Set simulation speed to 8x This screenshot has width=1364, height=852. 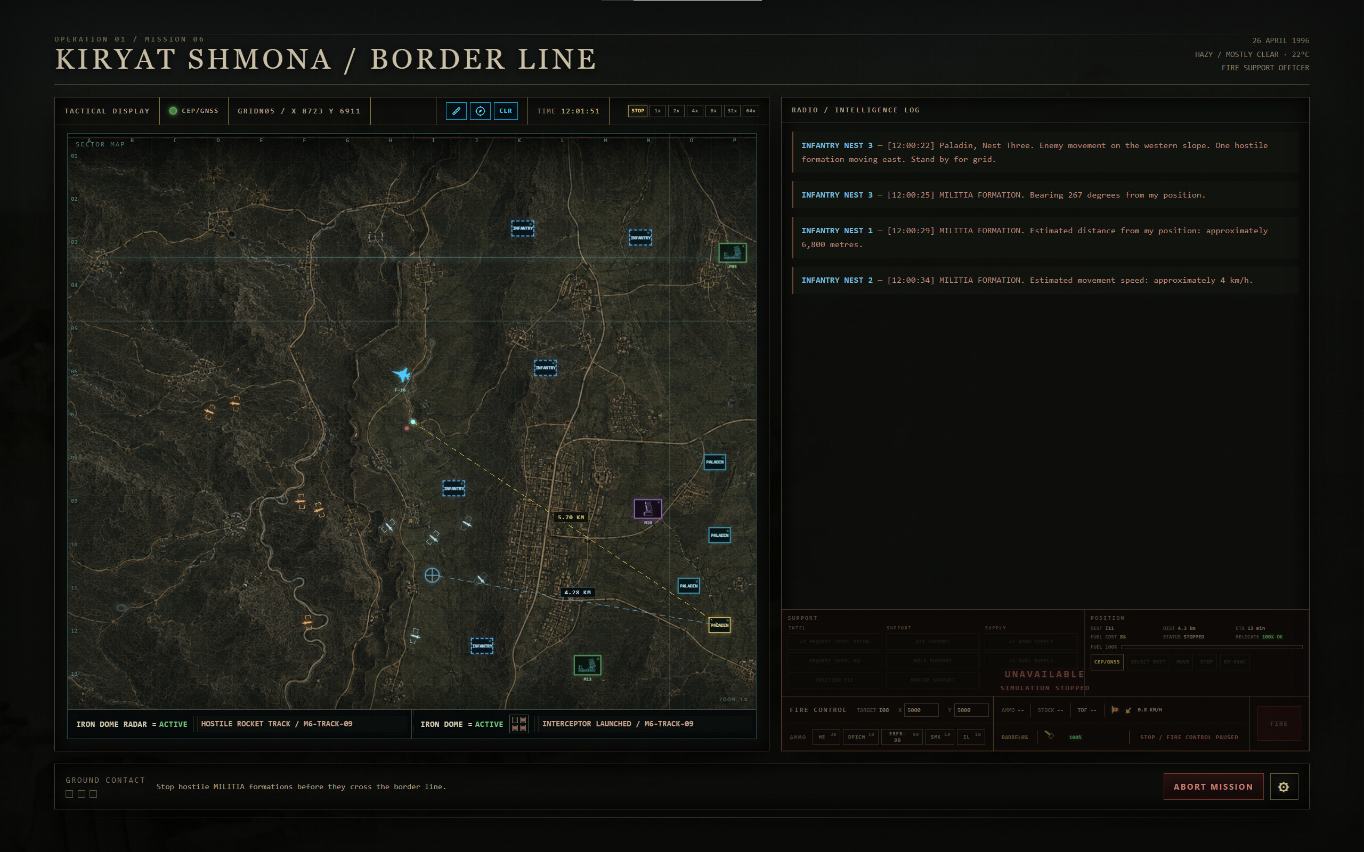coord(713,111)
